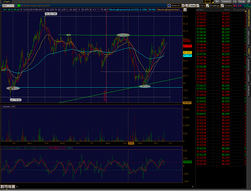
Task: Click the Studies flask icon
Action: (x=222, y=6)
